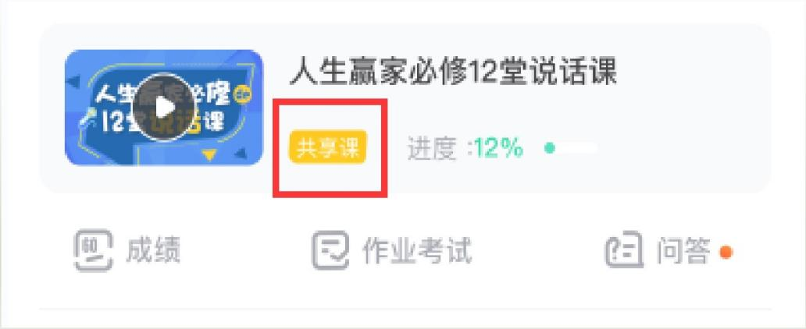Open the 作业考试 homework exam icon
The width and height of the screenshot is (806, 329).
(x=330, y=250)
